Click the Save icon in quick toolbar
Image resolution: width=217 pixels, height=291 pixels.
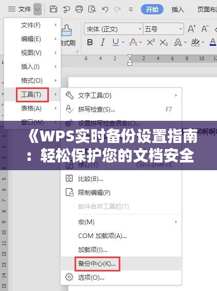(x=53, y=9)
